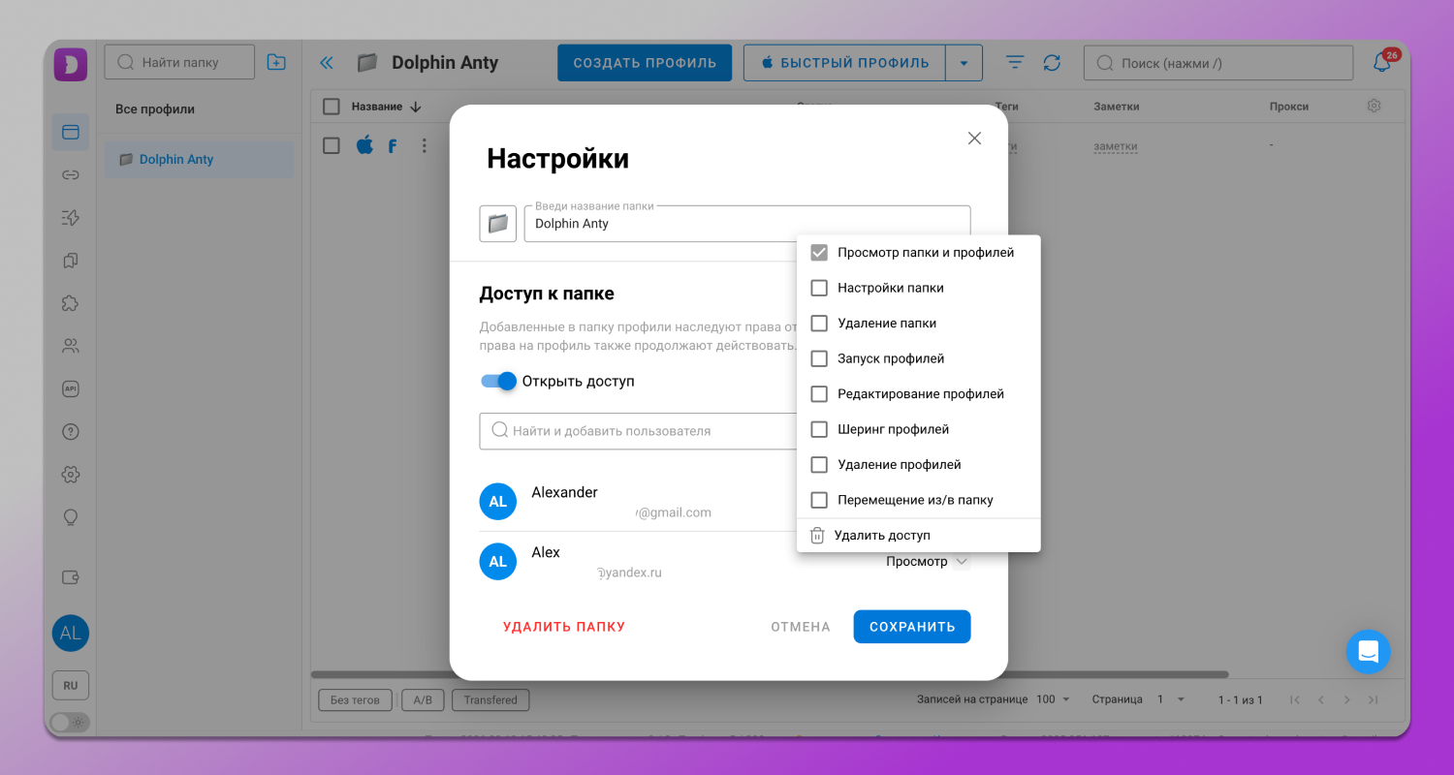This screenshot has height=775, width=1454.
Task: Open the API section from the sidebar
Action: 70,387
